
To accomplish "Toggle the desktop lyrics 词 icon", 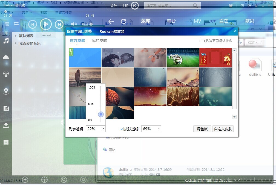I will click(7, 24).
